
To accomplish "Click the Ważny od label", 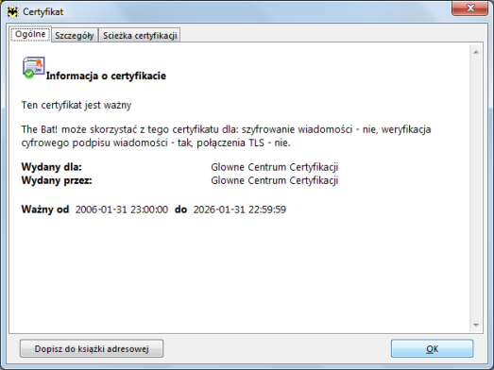I will tap(45, 210).
